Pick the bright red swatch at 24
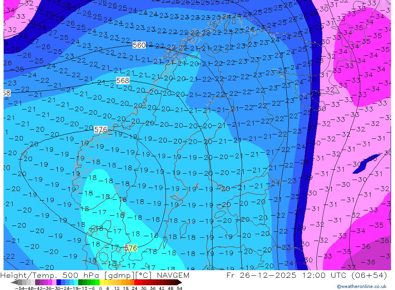395x290 pixels. (x=136, y=282)
